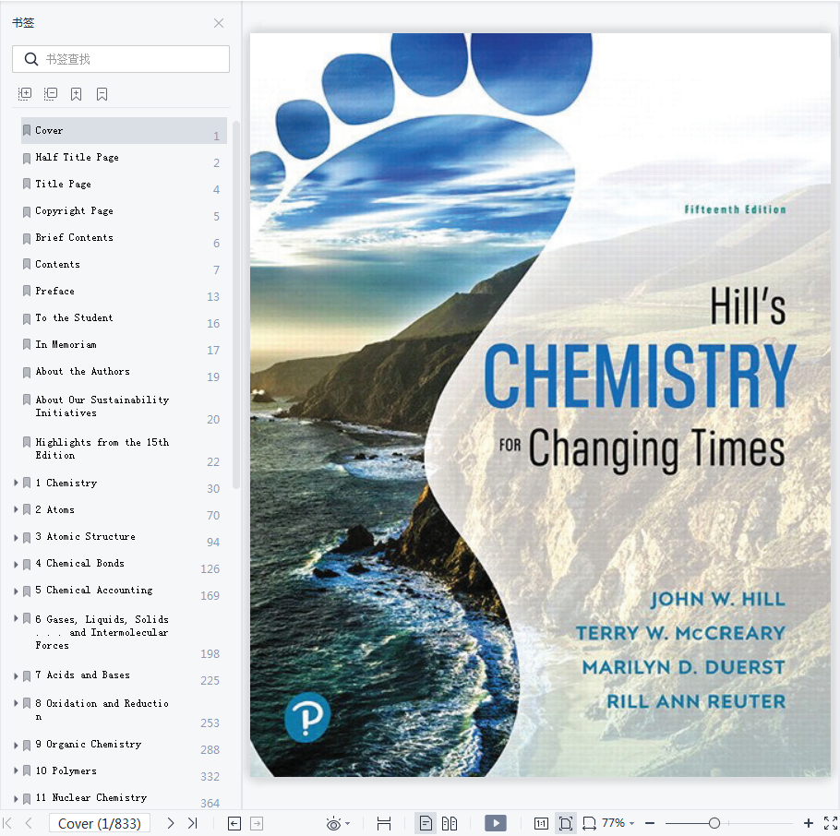The height and width of the screenshot is (836, 840).
Task: Click the bookmark search field
Action: [x=121, y=59]
